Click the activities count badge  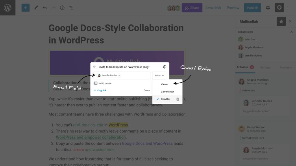click(252, 67)
